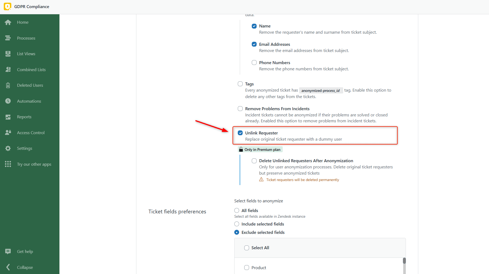Screen dimensions: 489x274
Task: Open the Home section in sidebar
Action: point(22,22)
